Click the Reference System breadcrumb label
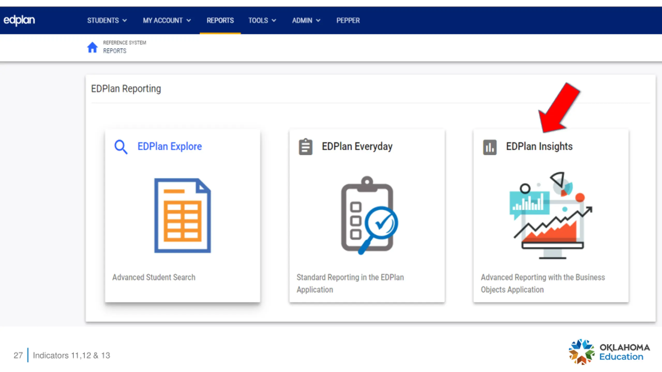The width and height of the screenshot is (662, 372). click(x=124, y=43)
